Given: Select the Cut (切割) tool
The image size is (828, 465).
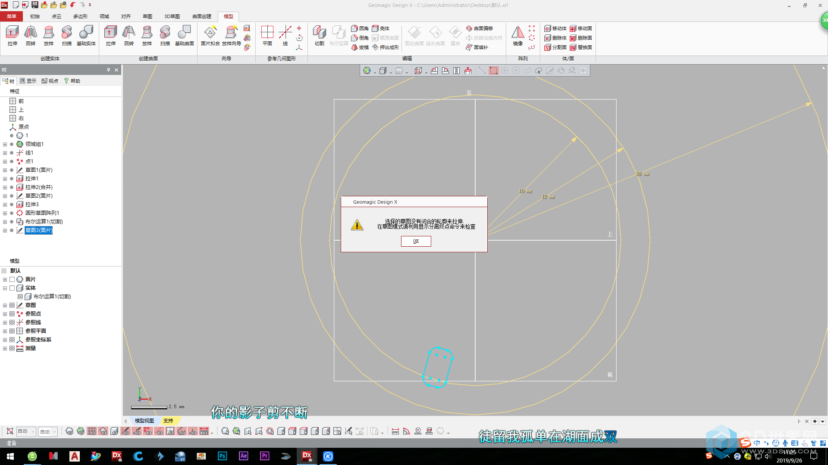Looking at the screenshot, I should pyautogui.click(x=319, y=35).
